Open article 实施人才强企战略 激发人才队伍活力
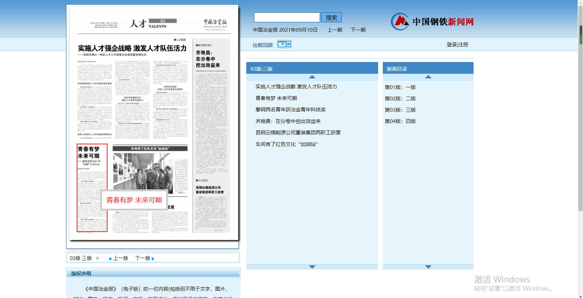583x298 pixels. point(296,87)
